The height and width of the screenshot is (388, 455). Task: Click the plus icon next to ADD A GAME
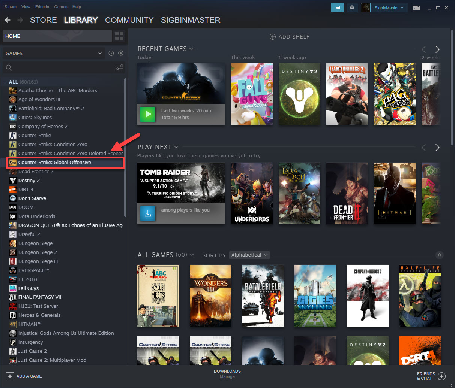(x=10, y=376)
